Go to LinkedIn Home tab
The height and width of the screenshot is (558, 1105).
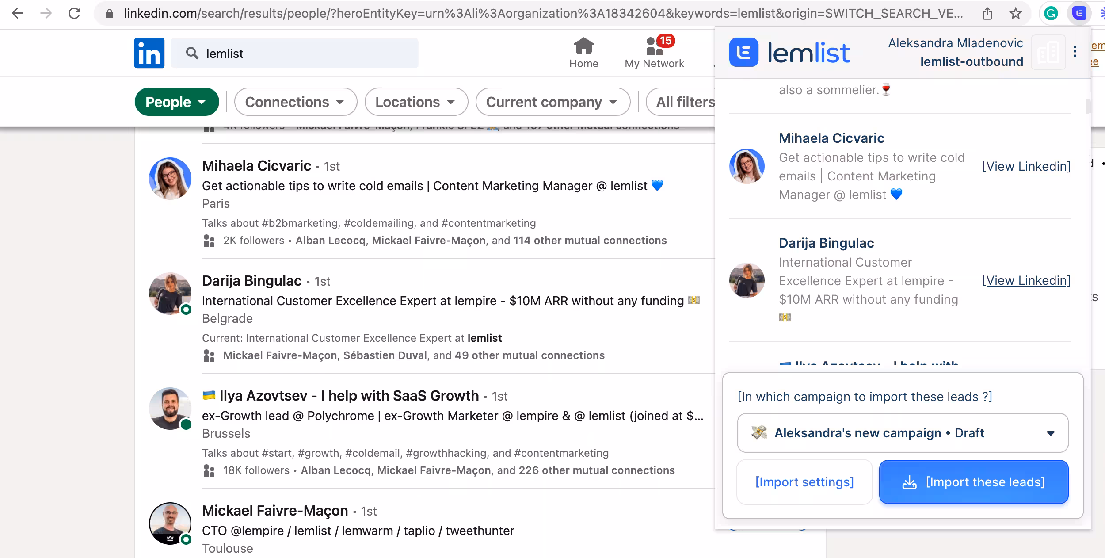point(583,52)
